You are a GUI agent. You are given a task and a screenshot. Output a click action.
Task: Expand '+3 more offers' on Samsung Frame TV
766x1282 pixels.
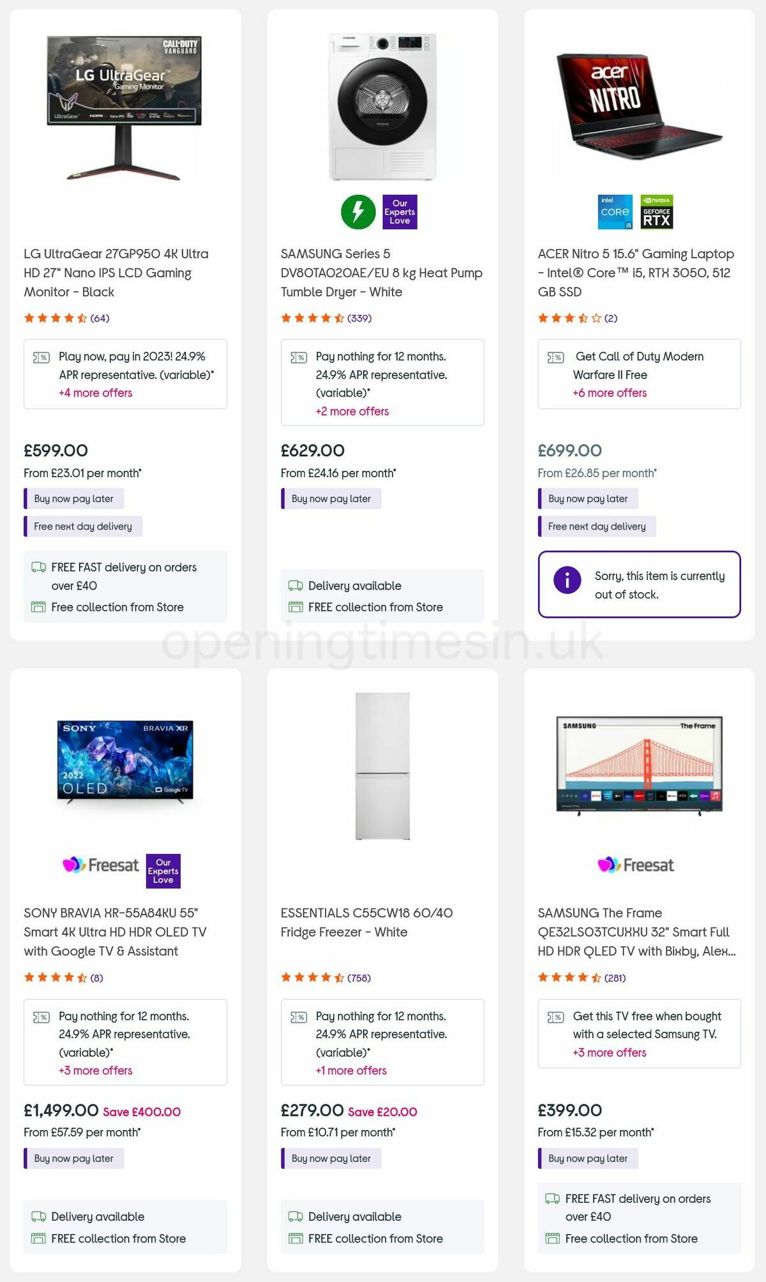tap(610, 1053)
